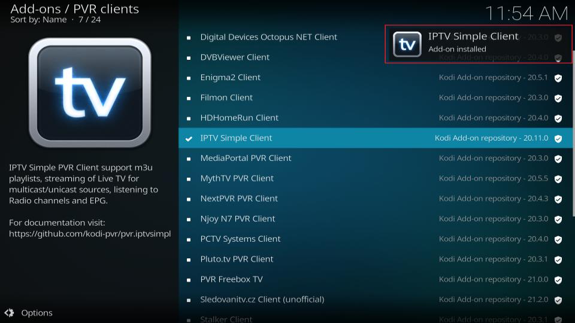Click the github documentation URL text
Viewport: 575px width, 323px height.
90,234
